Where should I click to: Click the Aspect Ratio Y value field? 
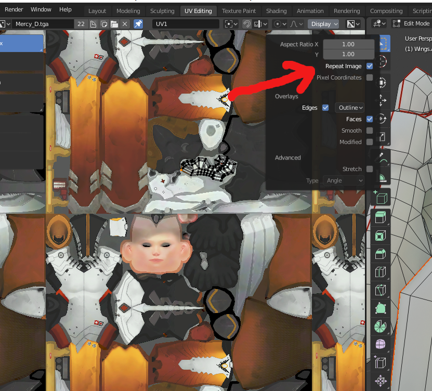[348, 54]
